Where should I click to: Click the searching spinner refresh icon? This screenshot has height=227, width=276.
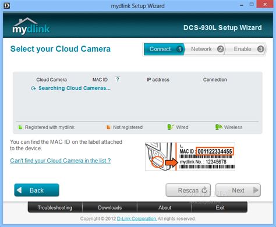click(33, 88)
